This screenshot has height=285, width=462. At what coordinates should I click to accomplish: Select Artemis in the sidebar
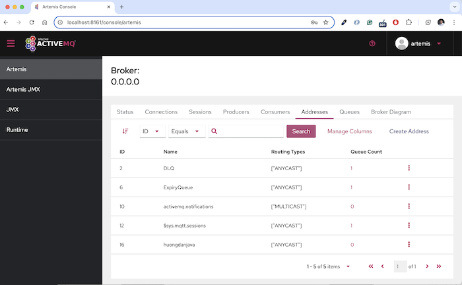[x=51, y=69]
